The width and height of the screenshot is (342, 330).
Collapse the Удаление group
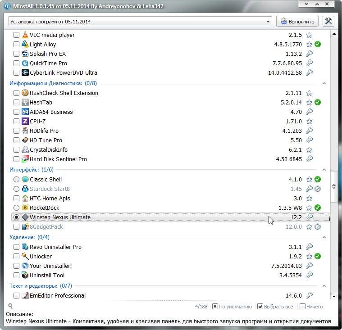[324, 237]
